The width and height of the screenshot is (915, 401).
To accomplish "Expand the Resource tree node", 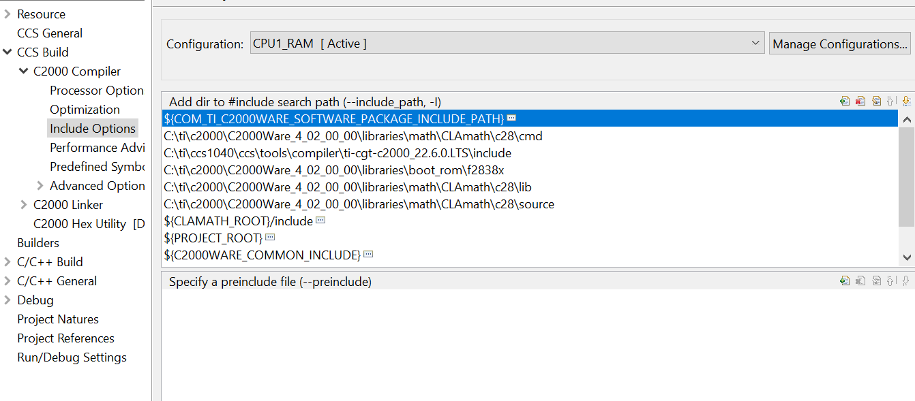I will (x=7, y=14).
